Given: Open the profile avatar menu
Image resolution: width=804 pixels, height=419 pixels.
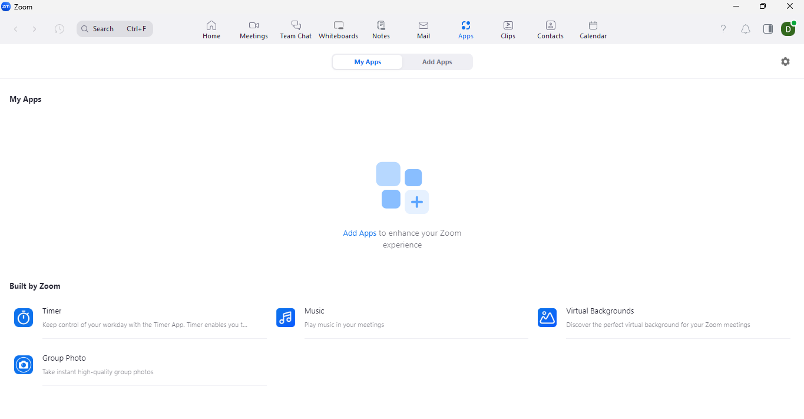Looking at the screenshot, I should click(788, 29).
